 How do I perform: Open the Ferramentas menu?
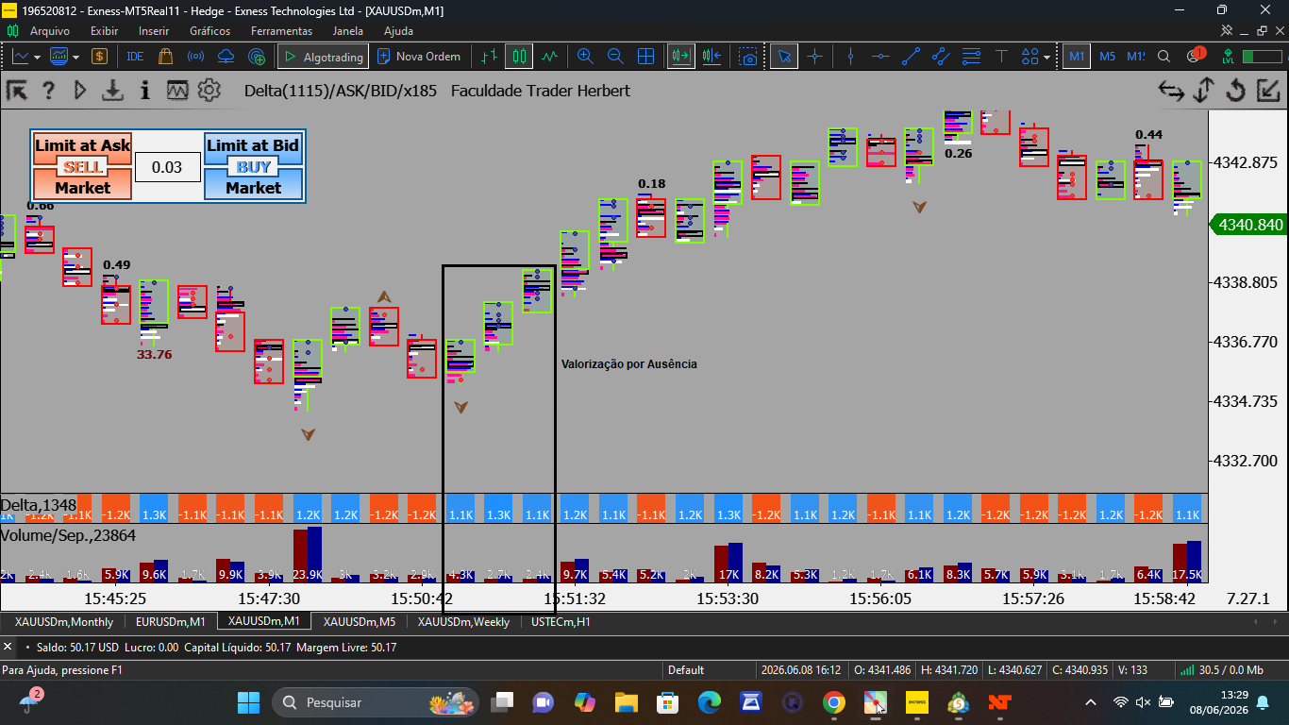tap(281, 31)
